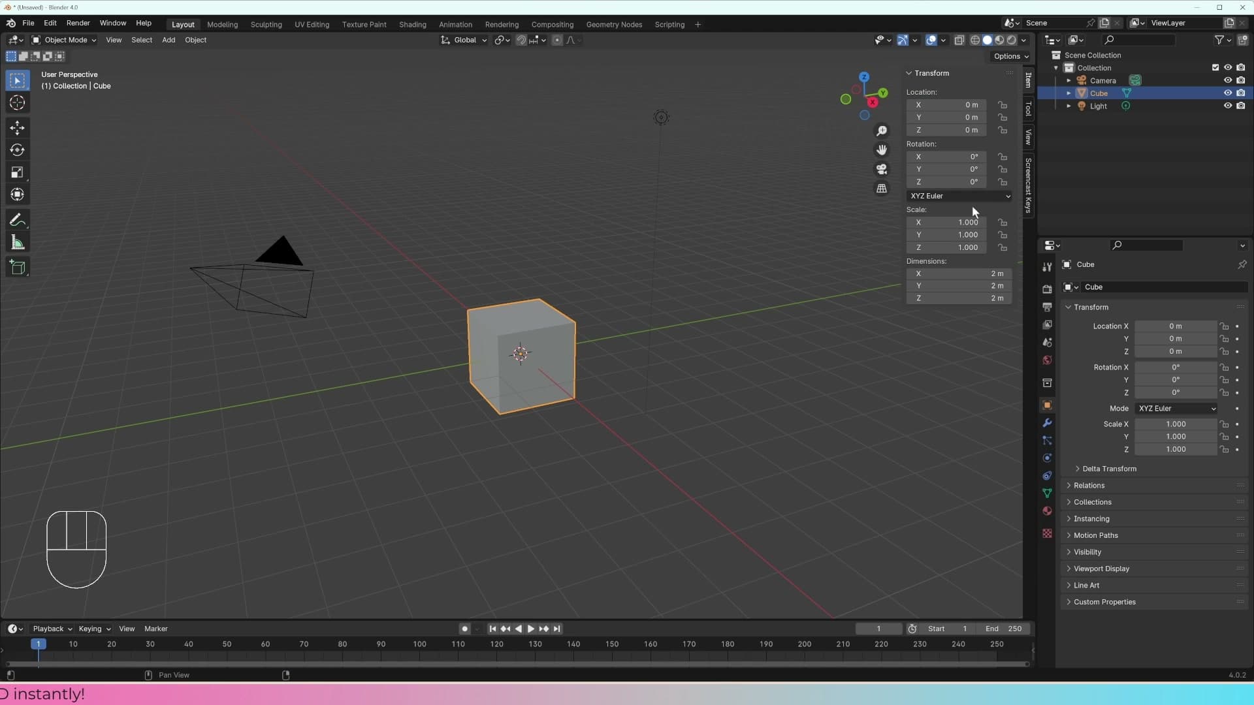
Task: Uncheck the Collection exclude checkbox
Action: pyautogui.click(x=1215, y=68)
